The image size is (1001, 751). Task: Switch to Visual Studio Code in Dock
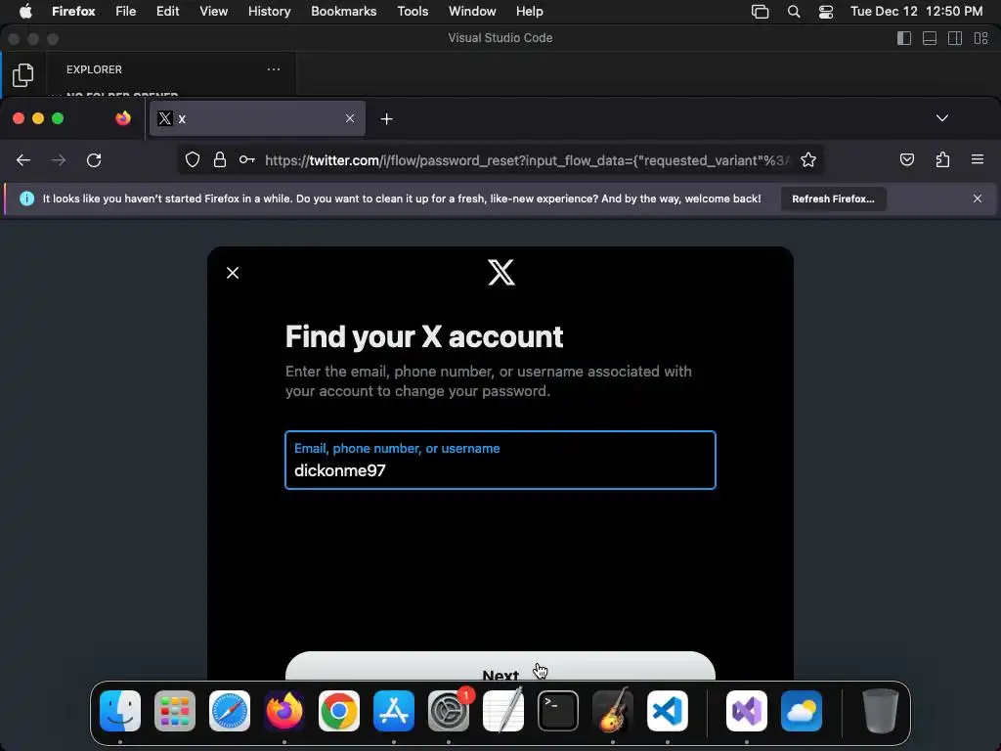tap(668, 711)
